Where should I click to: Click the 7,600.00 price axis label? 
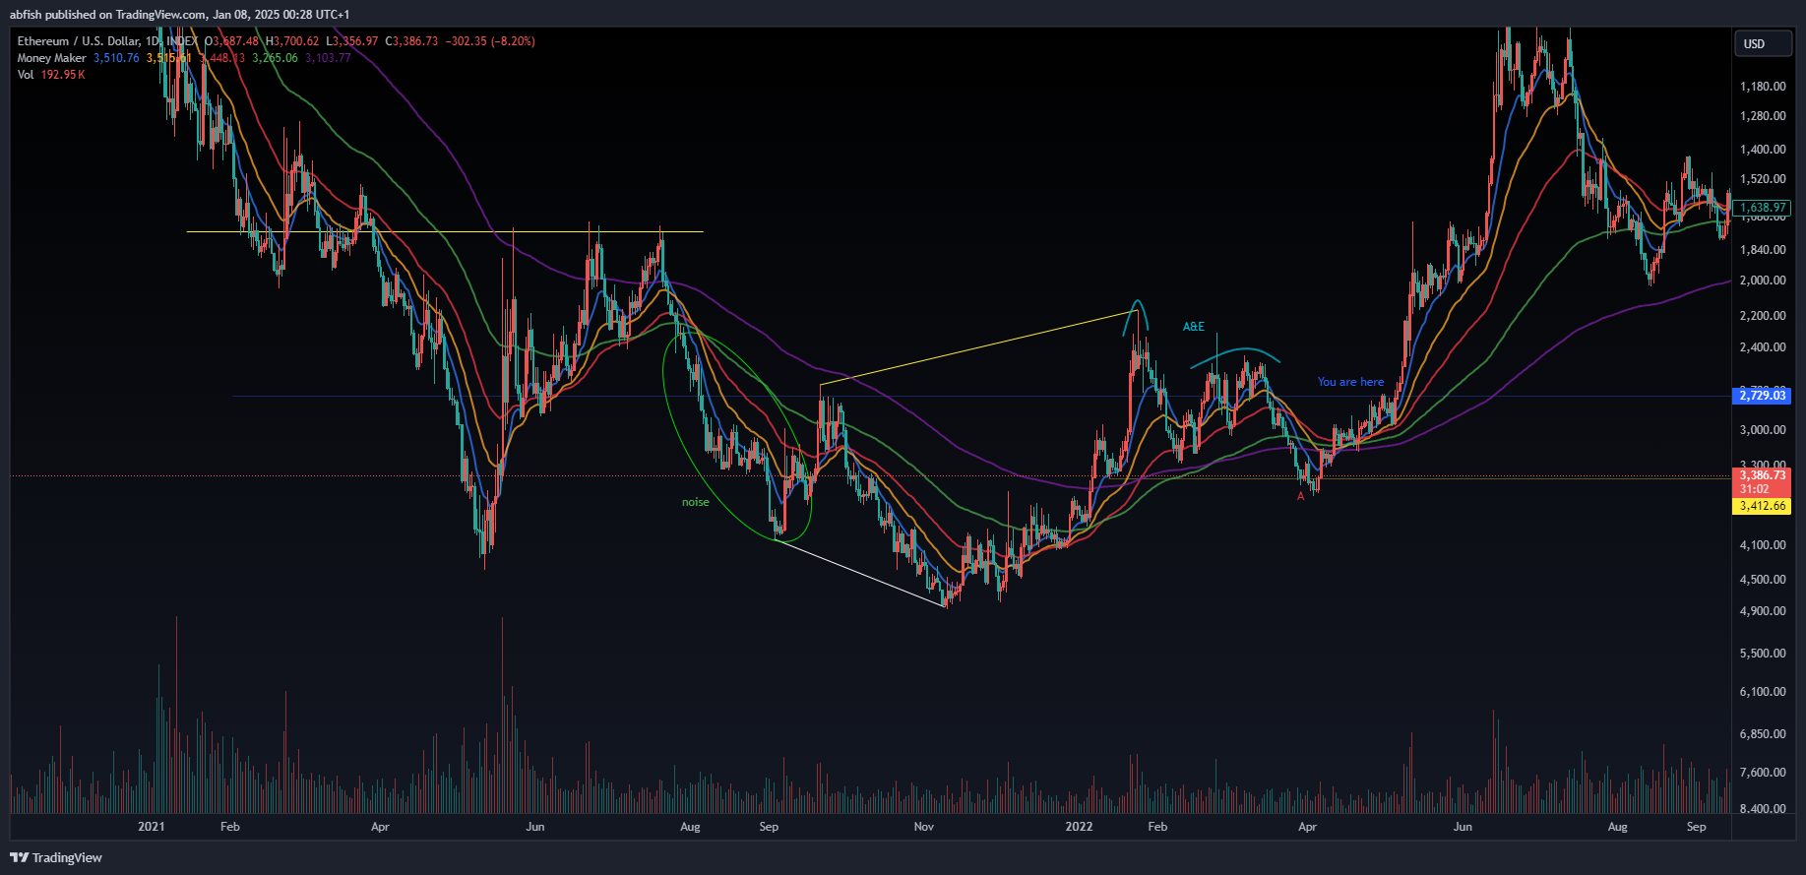coord(1763,773)
